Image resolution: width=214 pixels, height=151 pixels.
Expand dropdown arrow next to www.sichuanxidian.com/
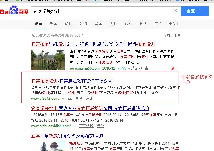click(74, 126)
